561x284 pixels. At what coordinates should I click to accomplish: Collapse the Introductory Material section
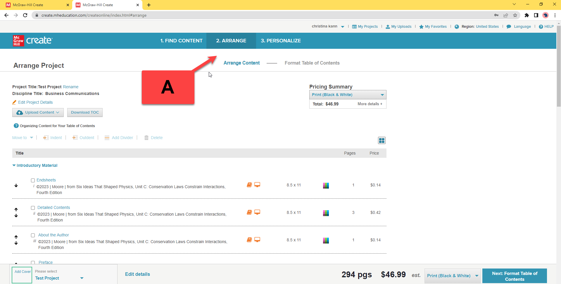click(14, 165)
